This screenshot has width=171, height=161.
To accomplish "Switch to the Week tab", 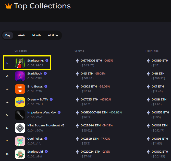I will 21,35.
